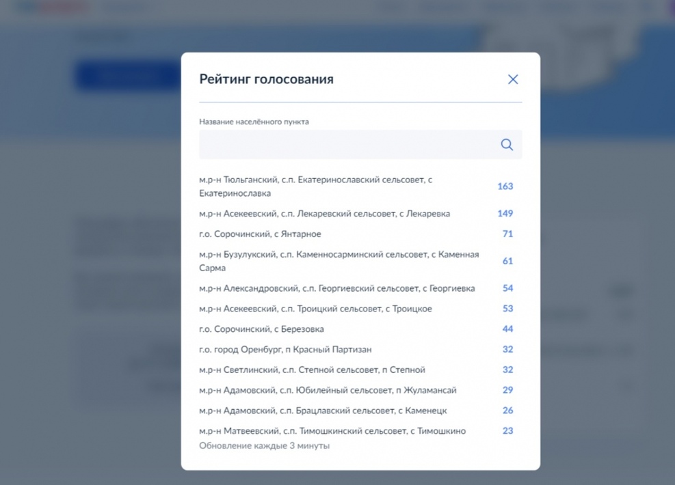Click the 23 vote count
This screenshot has height=485, width=675.
tap(507, 431)
